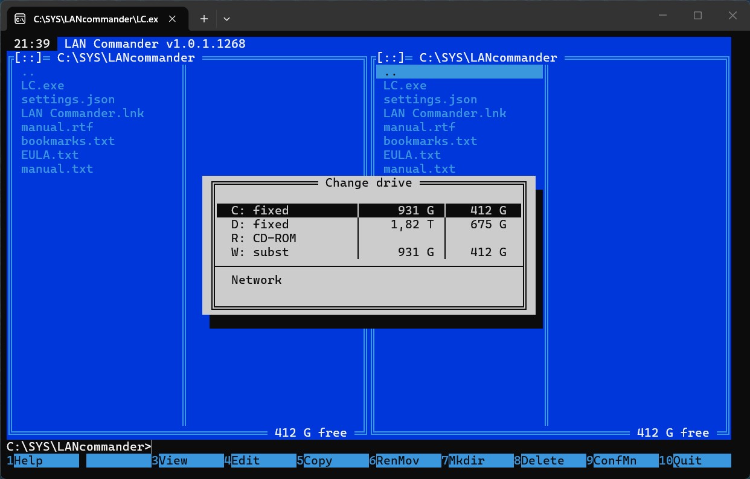Click right panel 412 G free status
The image size is (750, 479).
pyautogui.click(x=673, y=432)
